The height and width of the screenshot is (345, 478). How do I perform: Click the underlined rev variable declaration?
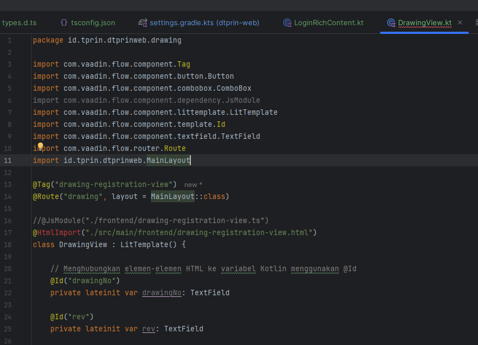point(148,329)
